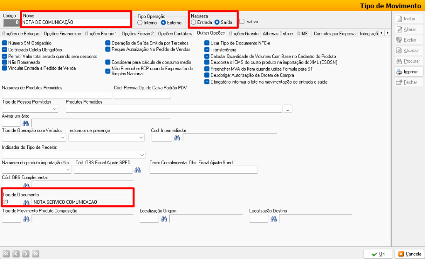Click binoculars icon next to Avisar usuário
Screen dimensions: 425x259
[26, 123]
